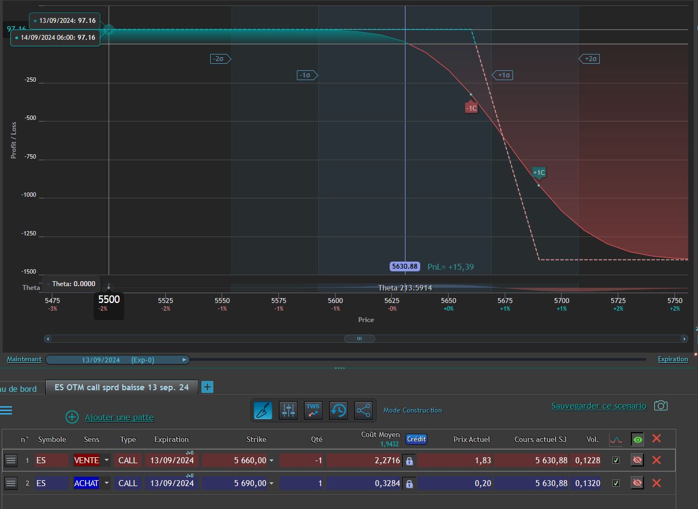The image size is (698, 509).
Task: Click the 0,1320 volatility cell
Action: (587, 483)
